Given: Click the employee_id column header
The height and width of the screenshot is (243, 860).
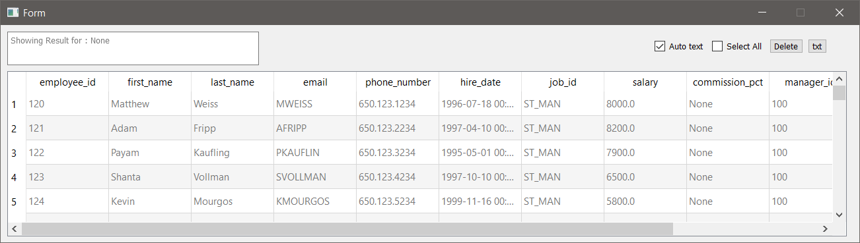Looking at the screenshot, I should (x=67, y=82).
